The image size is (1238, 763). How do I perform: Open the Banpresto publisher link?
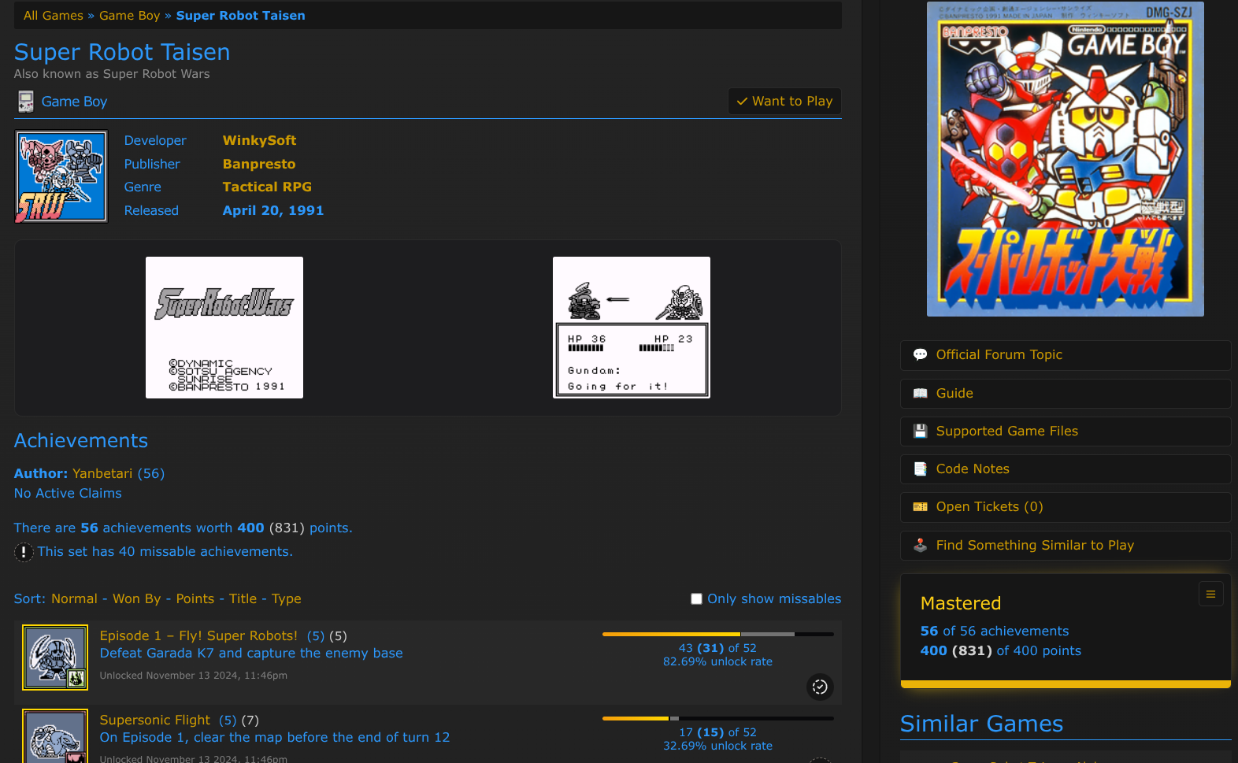pos(259,164)
